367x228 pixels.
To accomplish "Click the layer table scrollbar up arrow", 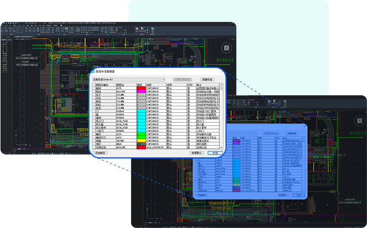I will point(222,85).
